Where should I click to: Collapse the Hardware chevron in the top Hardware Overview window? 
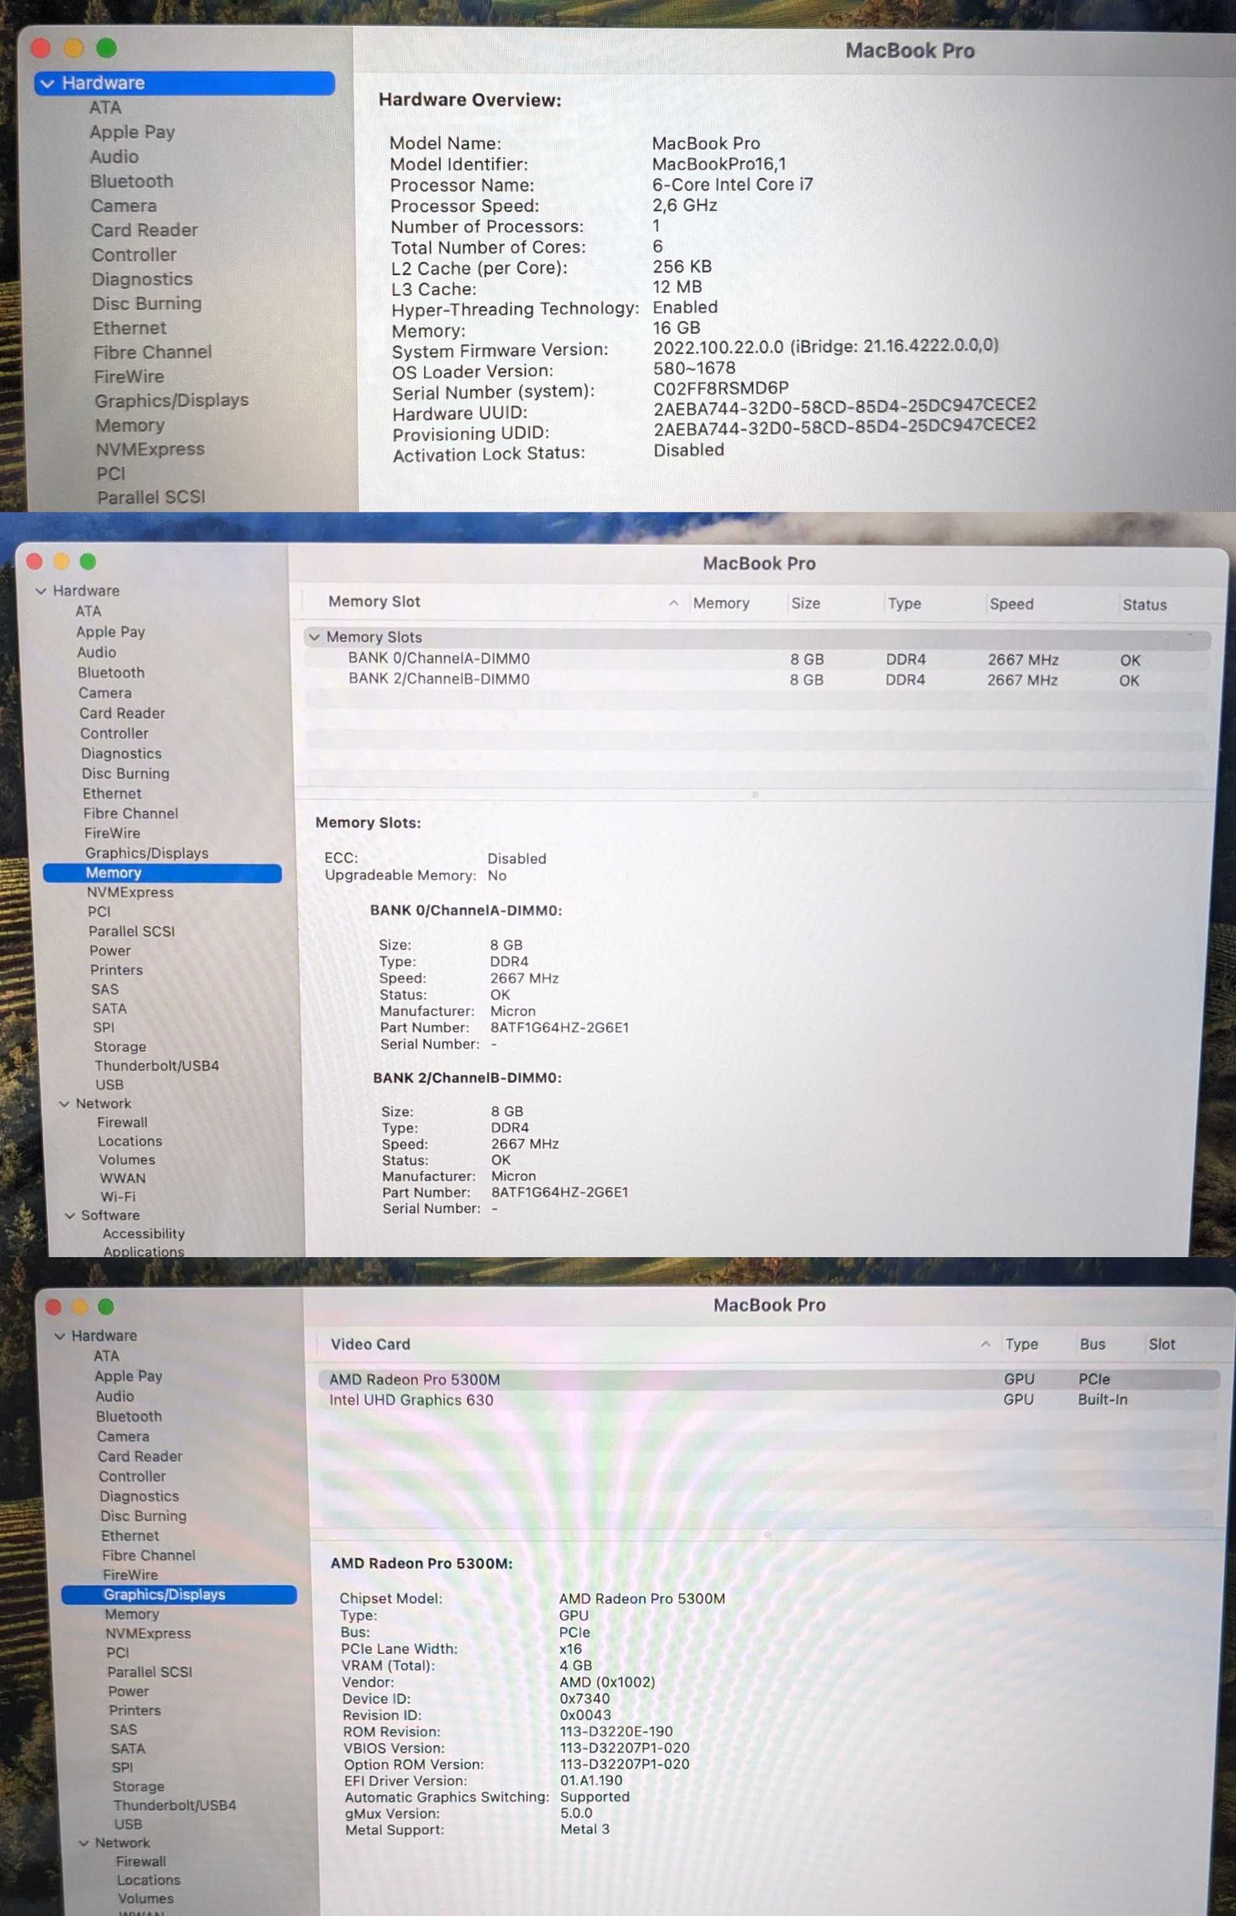pos(48,83)
